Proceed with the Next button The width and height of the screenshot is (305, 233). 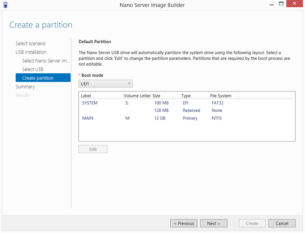click(x=213, y=224)
